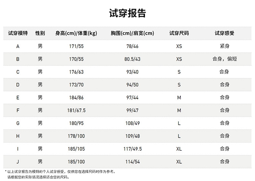The height and width of the screenshot is (181, 255).
Task: Click the 试穿报告 title heading
Action: [128, 13]
